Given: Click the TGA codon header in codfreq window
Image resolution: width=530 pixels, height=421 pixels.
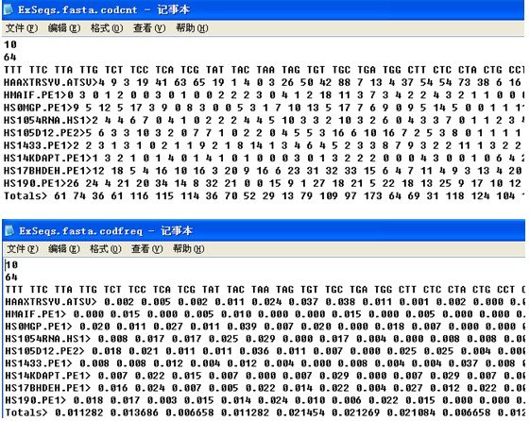Looking at the screenshot, I should click(x=358, y=290).
